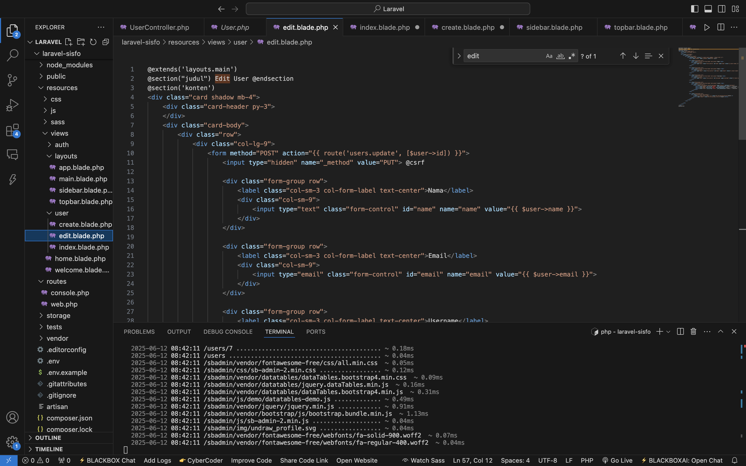
Task: Open the Run and Debug view
Action: click(x=12, y=105)
